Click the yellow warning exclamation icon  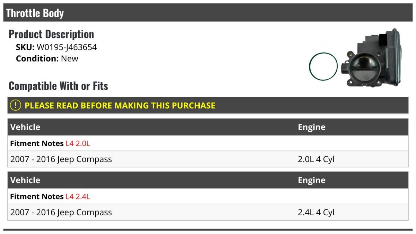pos(15,105)
